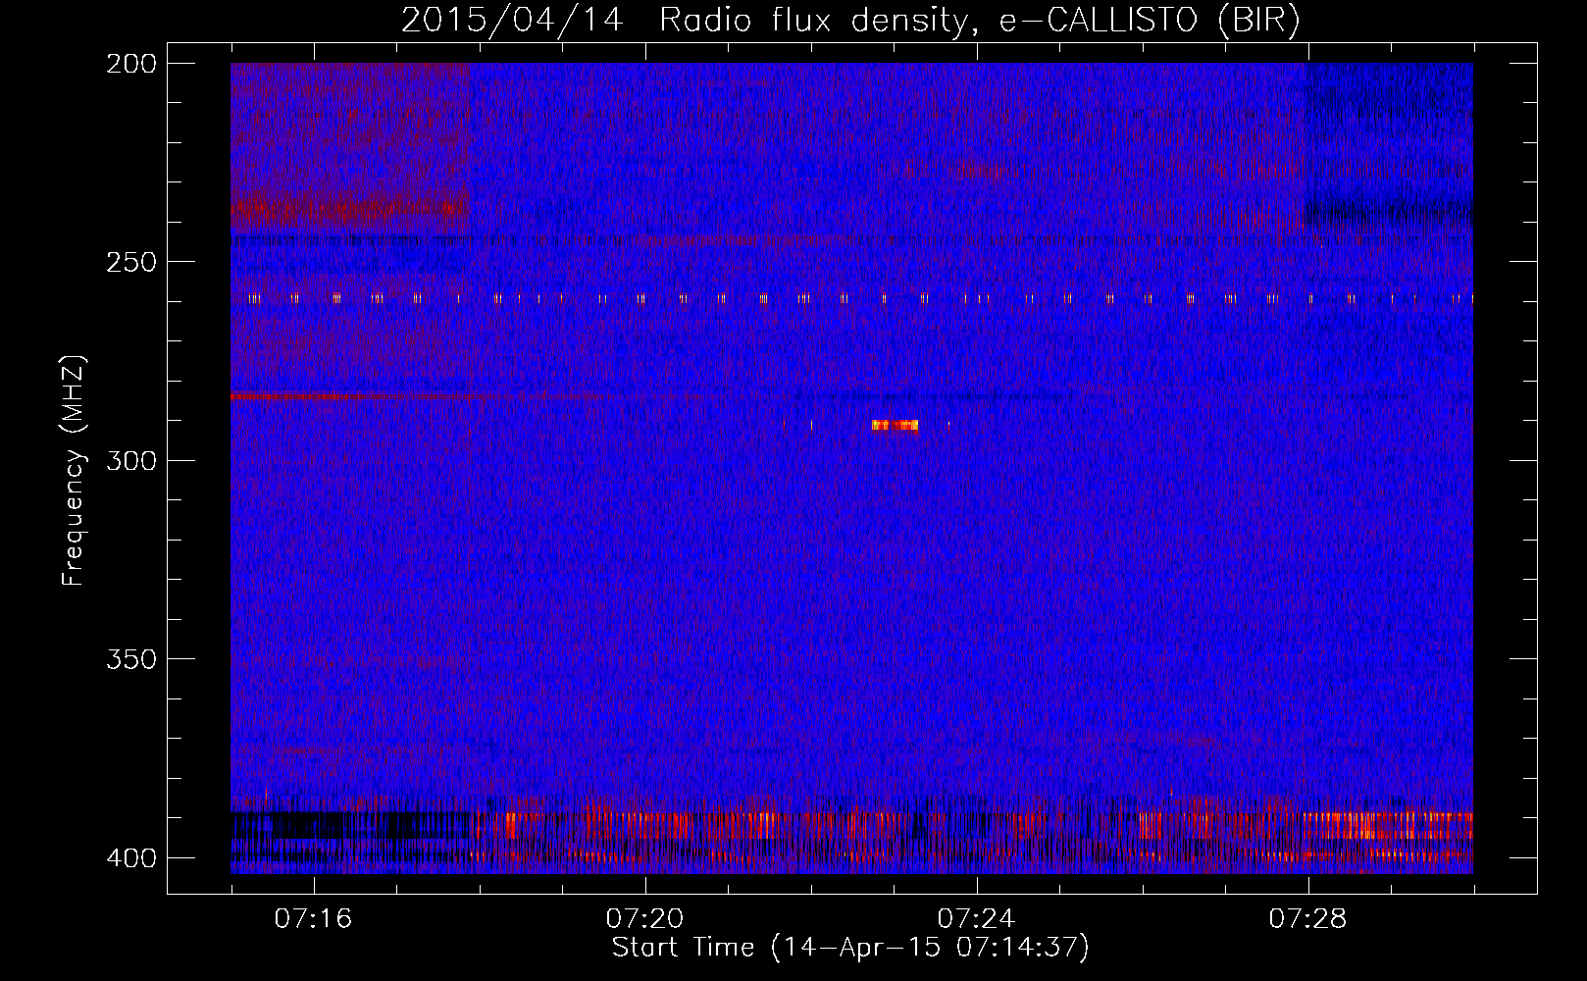
Task: Click the bright yellow burst near 290 MHz
Action: coord(895,425)
